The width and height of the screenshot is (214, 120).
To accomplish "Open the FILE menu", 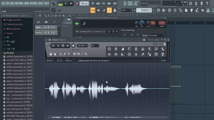I will tap(3, 3).
